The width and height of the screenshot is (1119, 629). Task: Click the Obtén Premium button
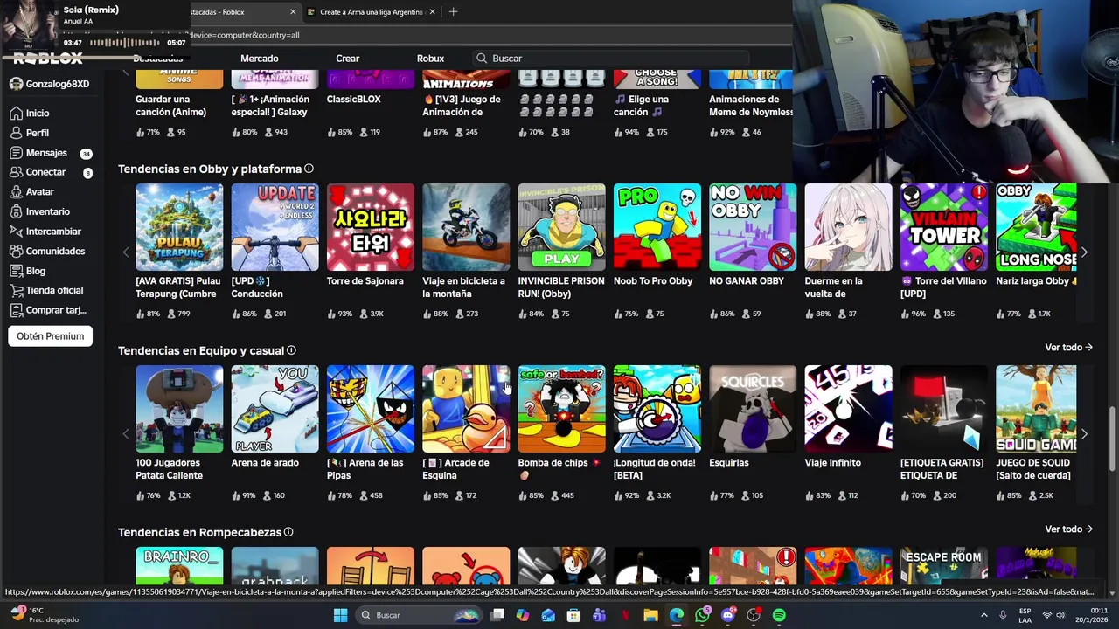51,336
